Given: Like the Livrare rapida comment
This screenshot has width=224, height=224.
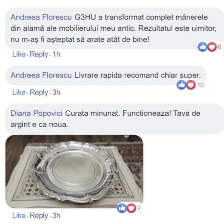Looking at the screenshot, I should click(x=19, y=92).
